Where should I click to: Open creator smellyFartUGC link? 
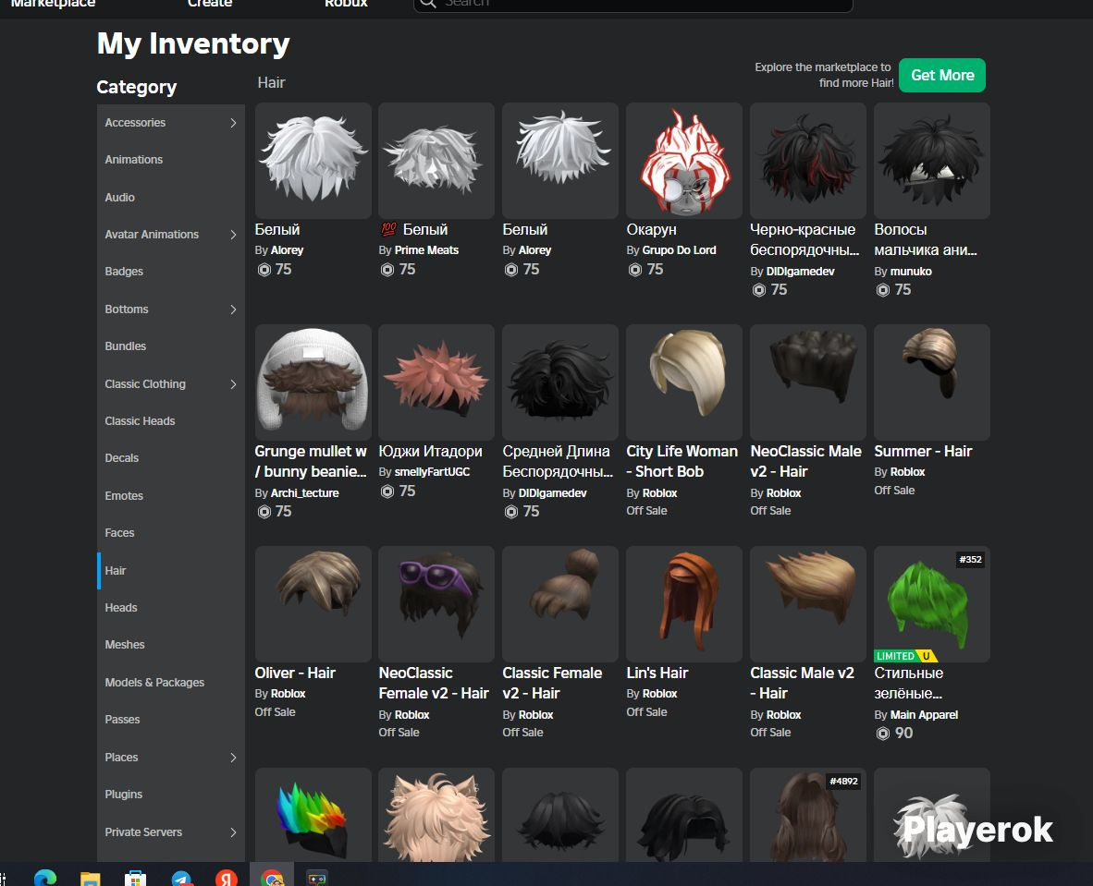point(432,472)
